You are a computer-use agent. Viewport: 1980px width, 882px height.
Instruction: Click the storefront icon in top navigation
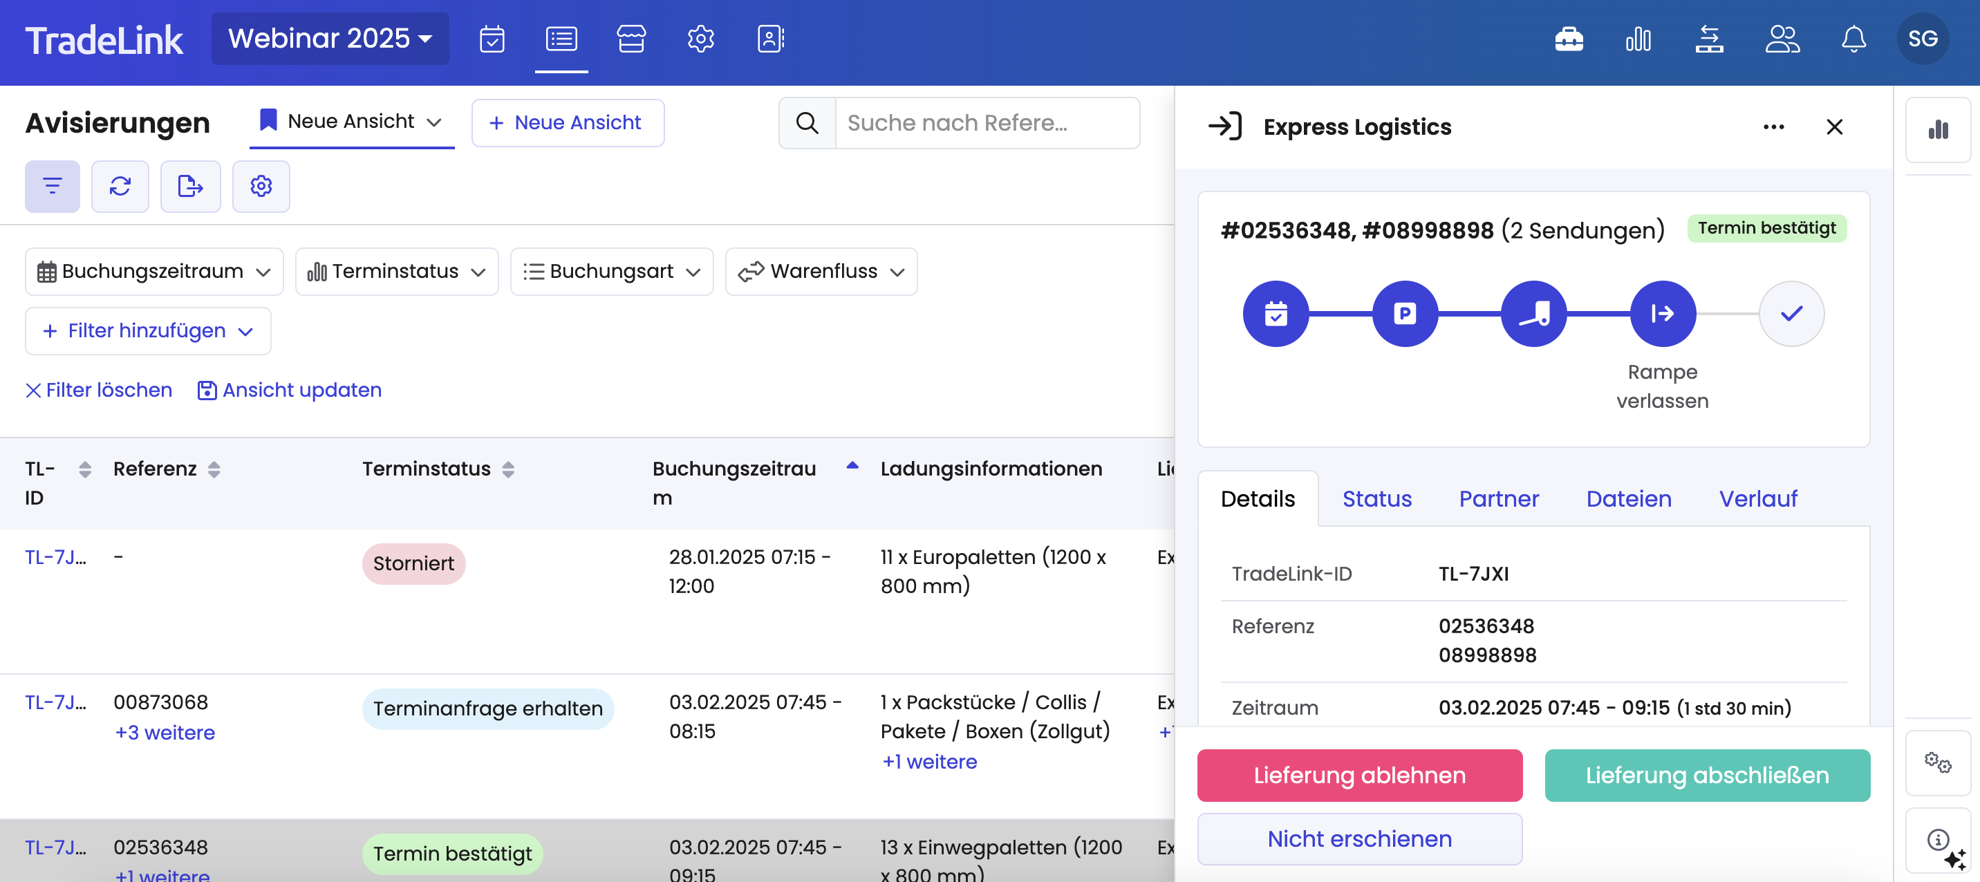(631, 39)
